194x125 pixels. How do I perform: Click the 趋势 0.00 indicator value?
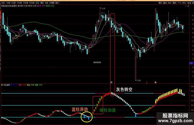(22, 85)
